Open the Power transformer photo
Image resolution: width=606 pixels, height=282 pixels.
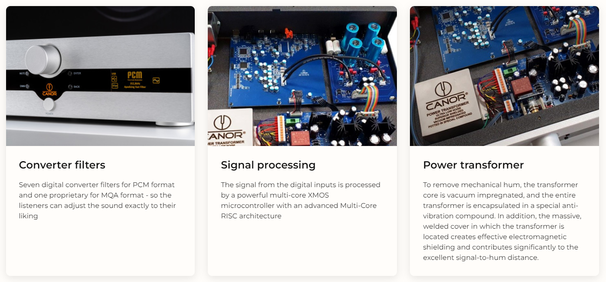pos(504,76)
